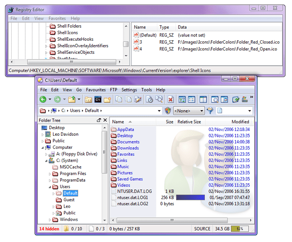292x242 pixels.
Task: Switch to details list view icon
Action: coord(191,99)
